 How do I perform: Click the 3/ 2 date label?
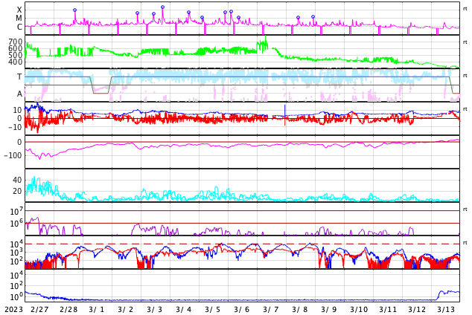[x=126, y=310]
